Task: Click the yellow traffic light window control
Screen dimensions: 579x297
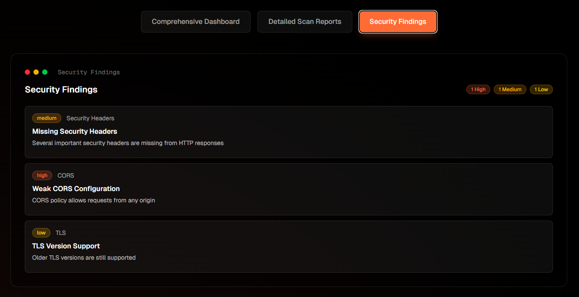Action: (x=36, y=72)
